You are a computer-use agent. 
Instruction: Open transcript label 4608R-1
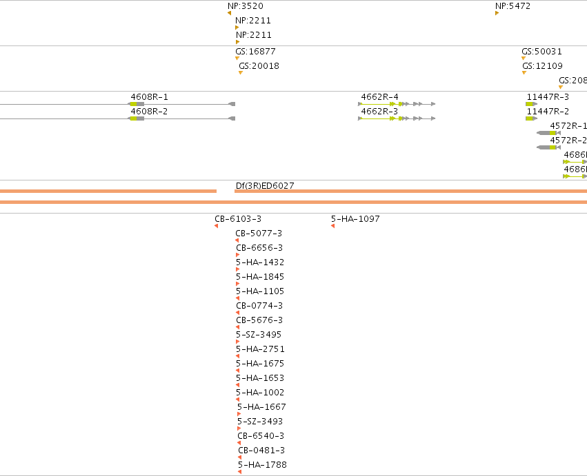point(149,97)
